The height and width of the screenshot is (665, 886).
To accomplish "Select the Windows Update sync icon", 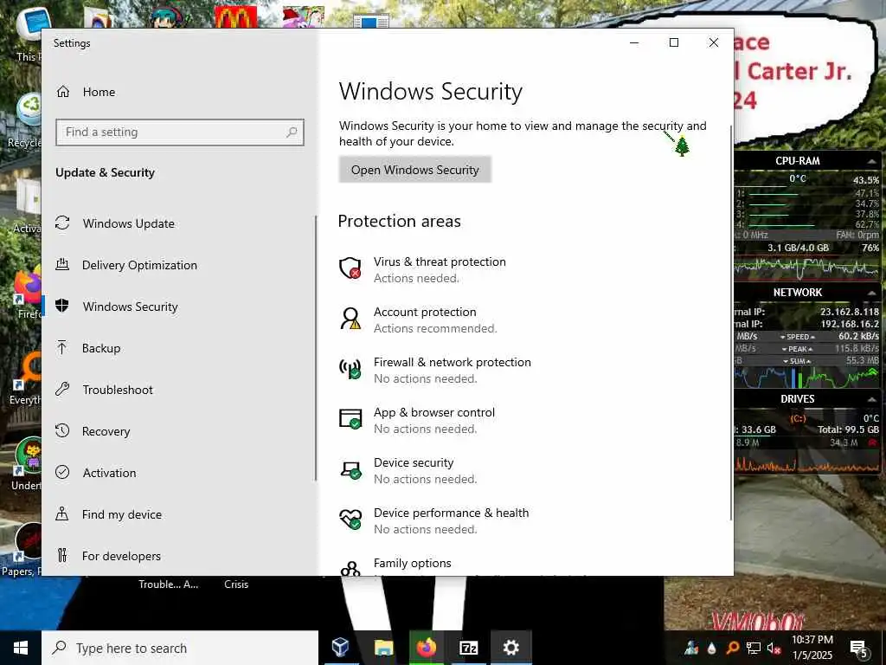I will tap(62, 223).
